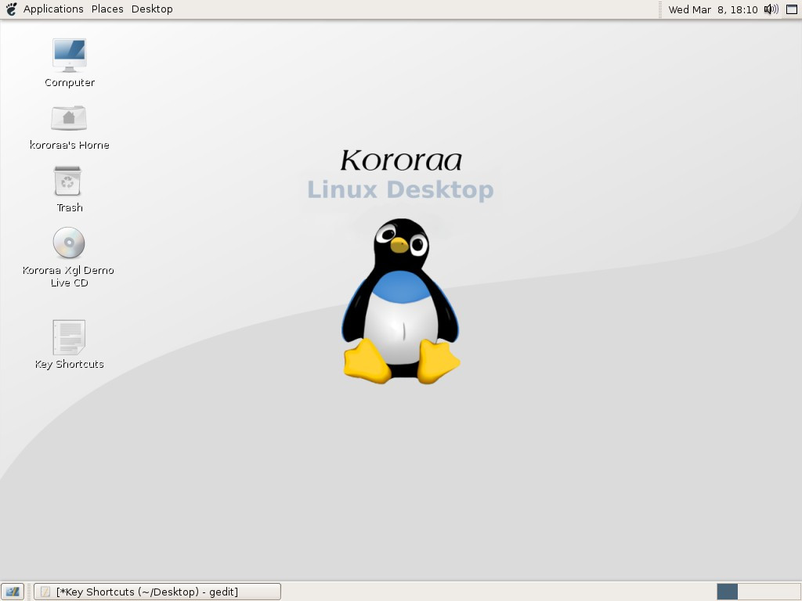The height and width of the screenshot is (601, 802).
Task: Click the "Trash" label text
Action: coord(70,207)
